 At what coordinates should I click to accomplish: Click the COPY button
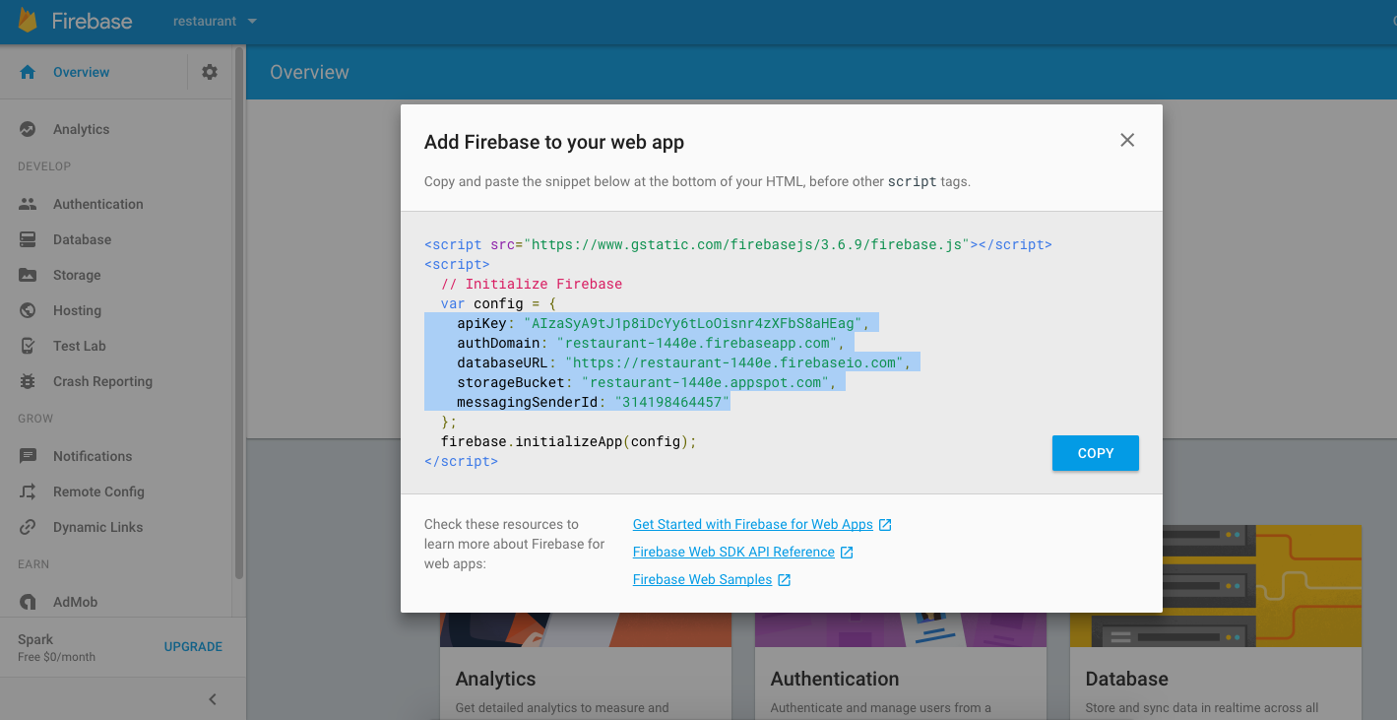(x=1096, y=453)
